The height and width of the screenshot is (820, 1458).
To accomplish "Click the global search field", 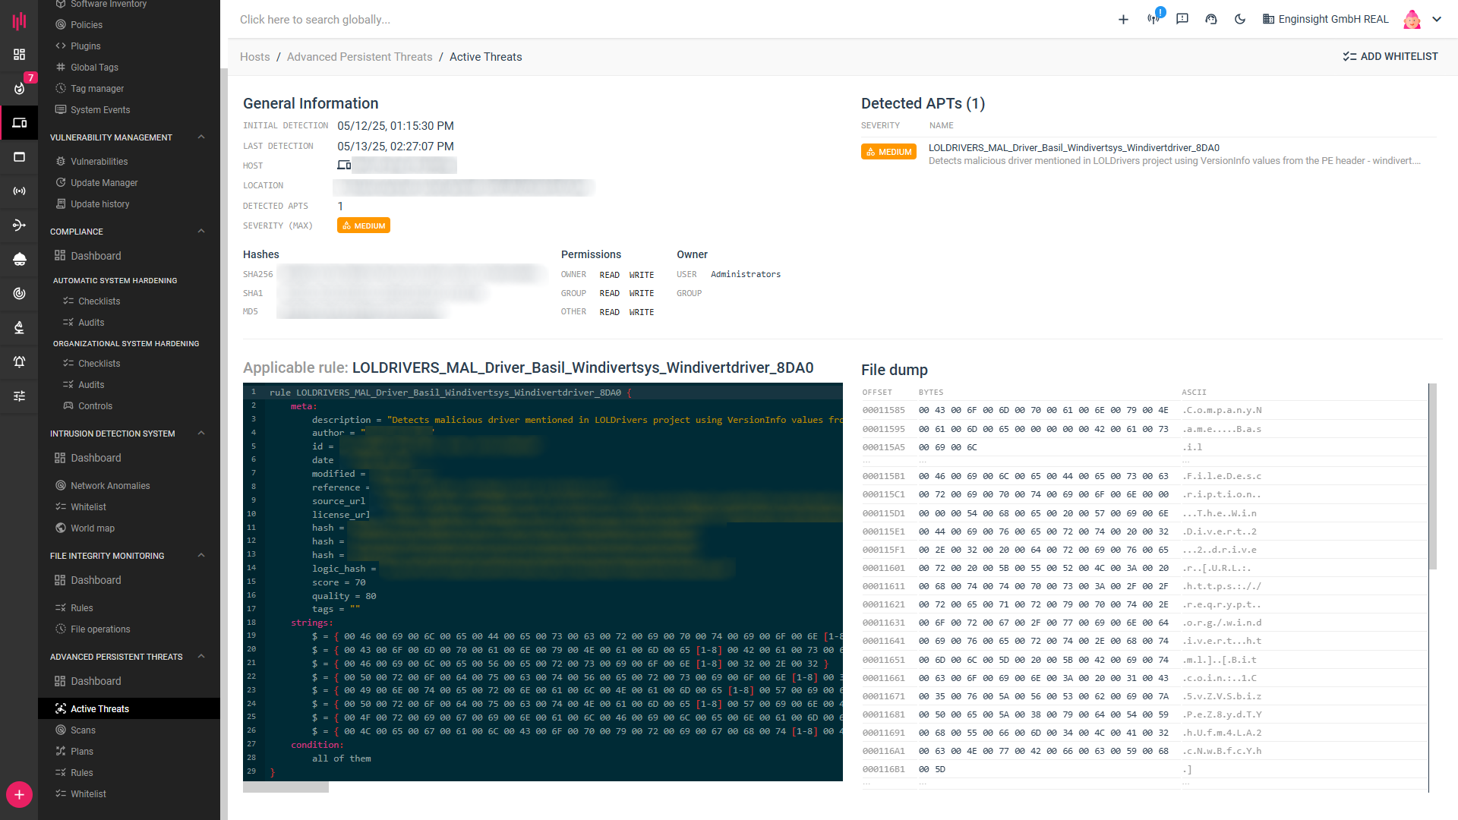I will pyautogui.click(x=315, y=20).
